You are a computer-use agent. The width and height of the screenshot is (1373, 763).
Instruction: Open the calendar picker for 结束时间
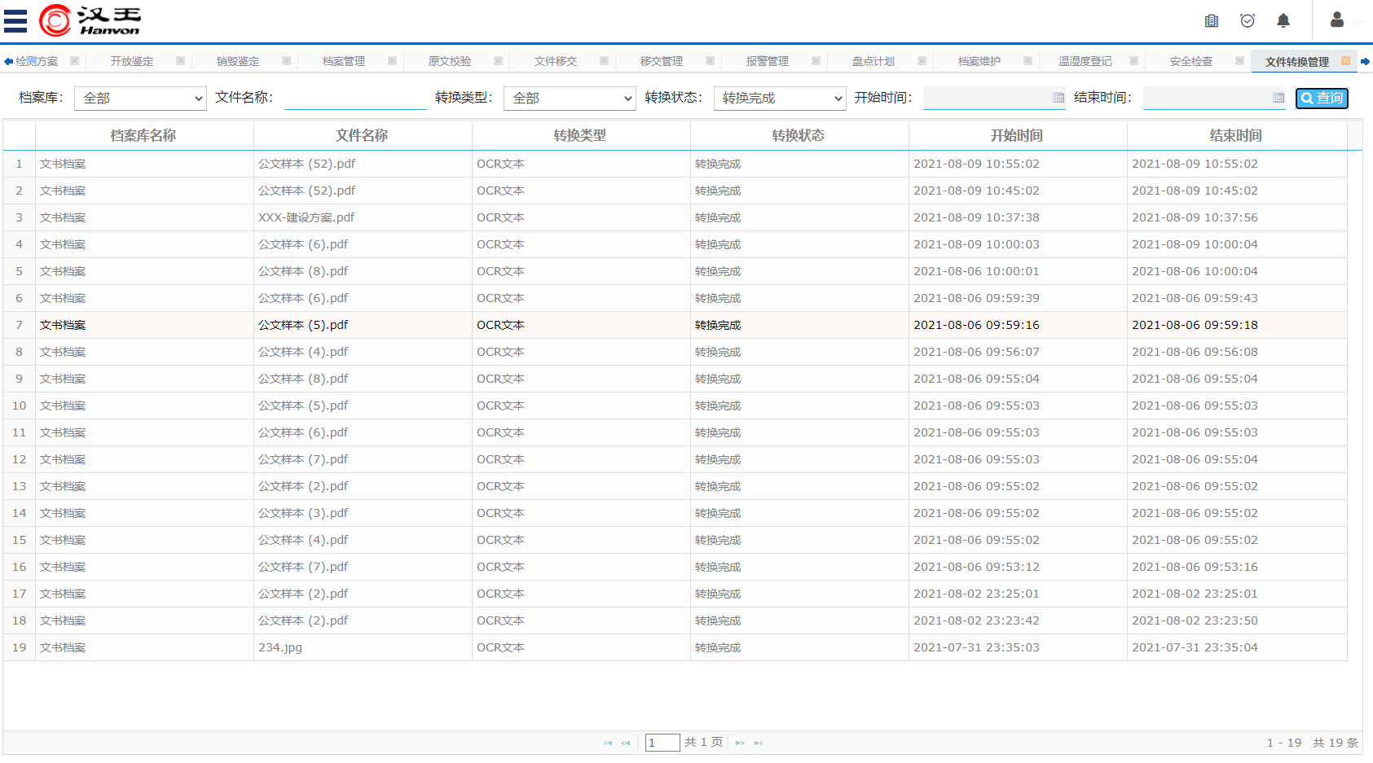pos(1278,98)
